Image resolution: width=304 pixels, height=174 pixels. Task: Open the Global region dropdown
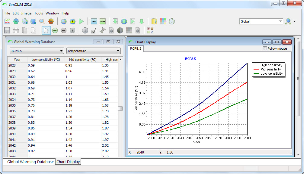click(x=261, y=21)
